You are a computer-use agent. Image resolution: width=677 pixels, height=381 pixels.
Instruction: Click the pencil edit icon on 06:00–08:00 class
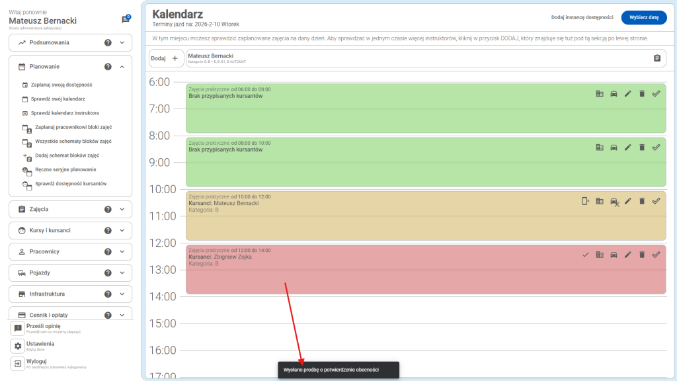point(628,94)
